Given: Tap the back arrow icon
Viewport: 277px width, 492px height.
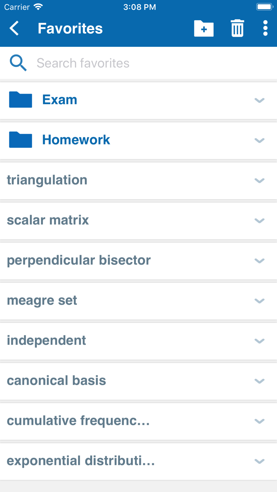Looking at the screenshot, I should tap(14, 28).
